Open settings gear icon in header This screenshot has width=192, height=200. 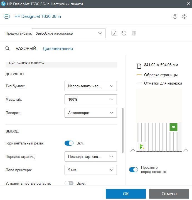pos(184,16)
